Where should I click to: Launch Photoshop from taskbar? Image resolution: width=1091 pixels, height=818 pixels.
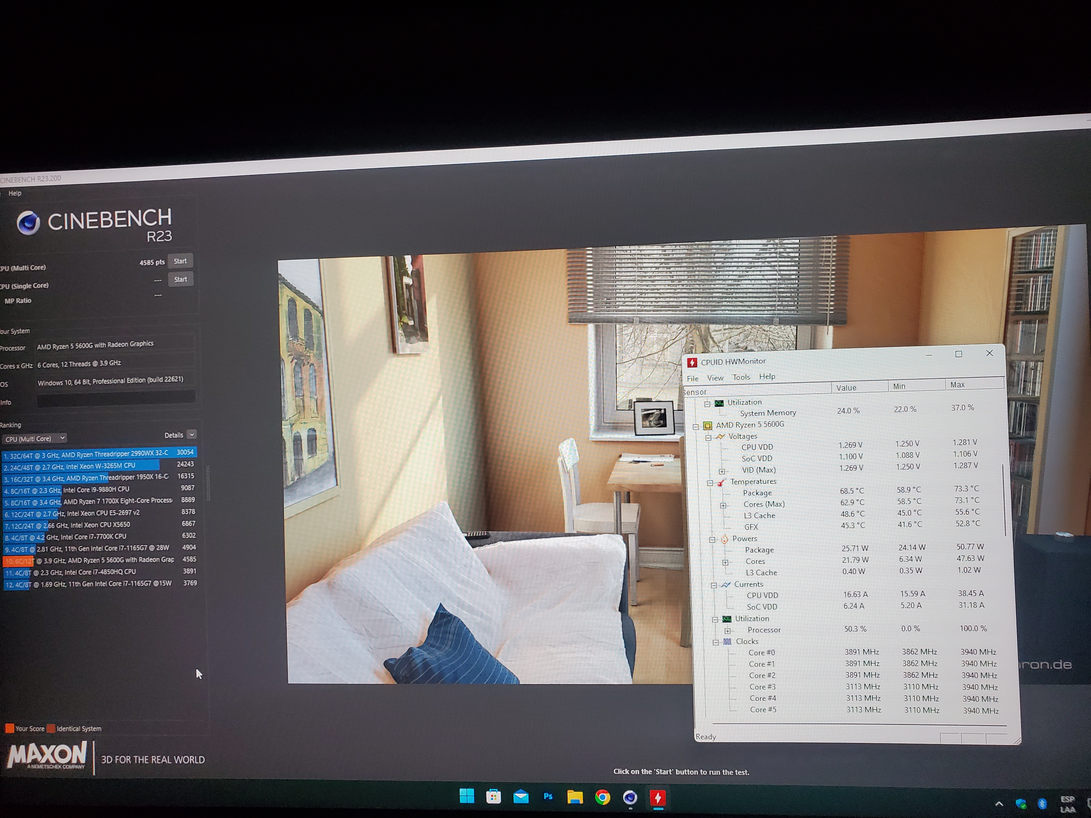point(548,796)
